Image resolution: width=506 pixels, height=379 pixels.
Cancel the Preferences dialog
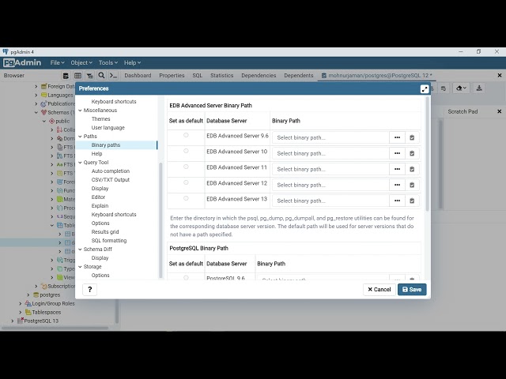[379, 290]
